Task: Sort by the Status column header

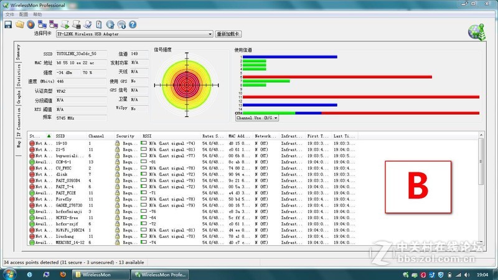Action: click(x=40, y=136)
